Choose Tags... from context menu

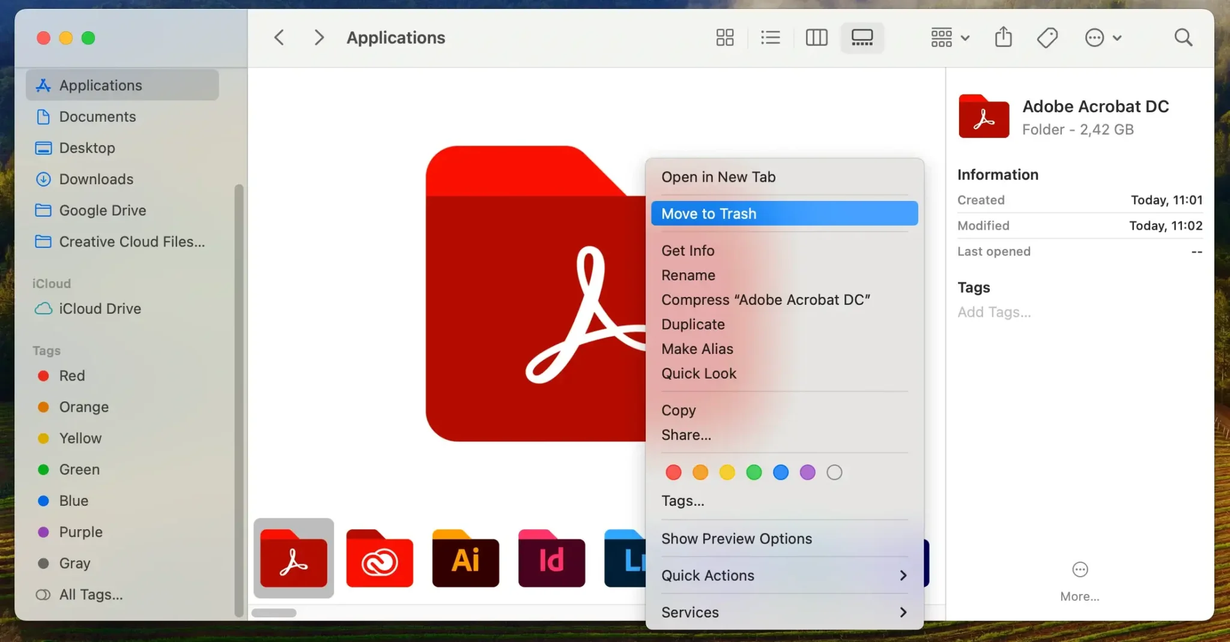click(x=784, y=500)
